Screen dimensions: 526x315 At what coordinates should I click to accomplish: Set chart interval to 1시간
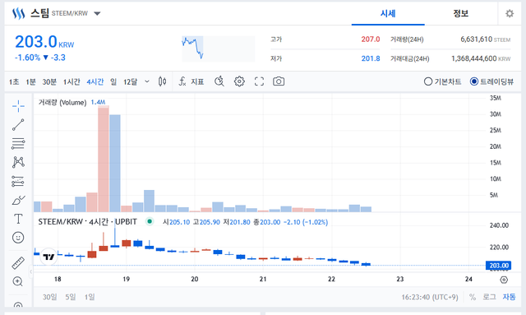[72, 81]
